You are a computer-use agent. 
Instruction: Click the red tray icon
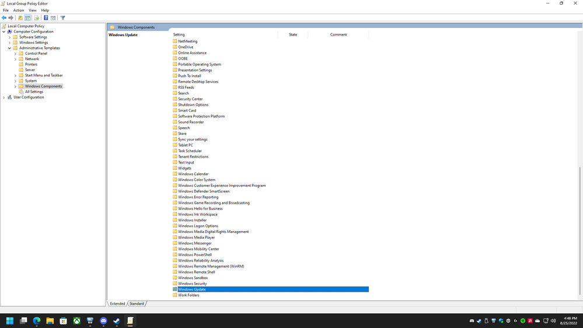[530, 320]
